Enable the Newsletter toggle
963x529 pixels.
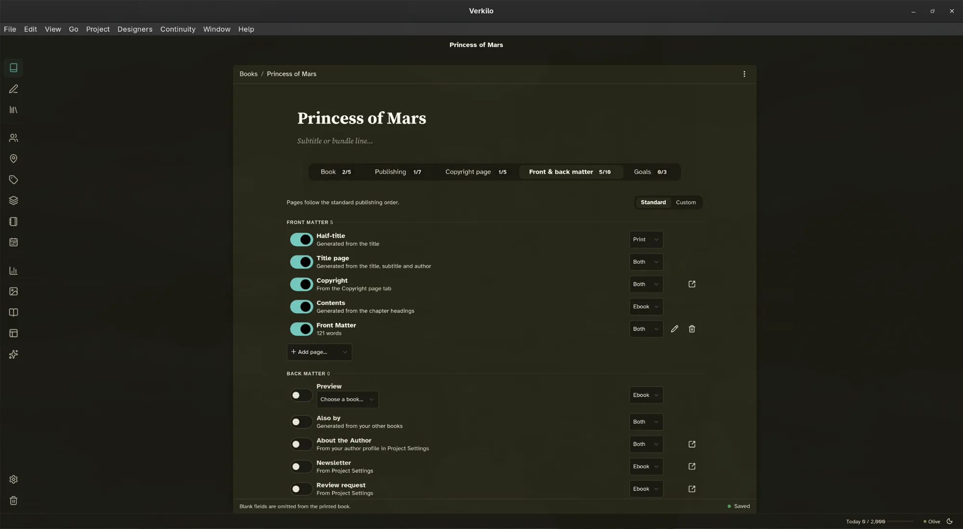[x=301, y=466]
